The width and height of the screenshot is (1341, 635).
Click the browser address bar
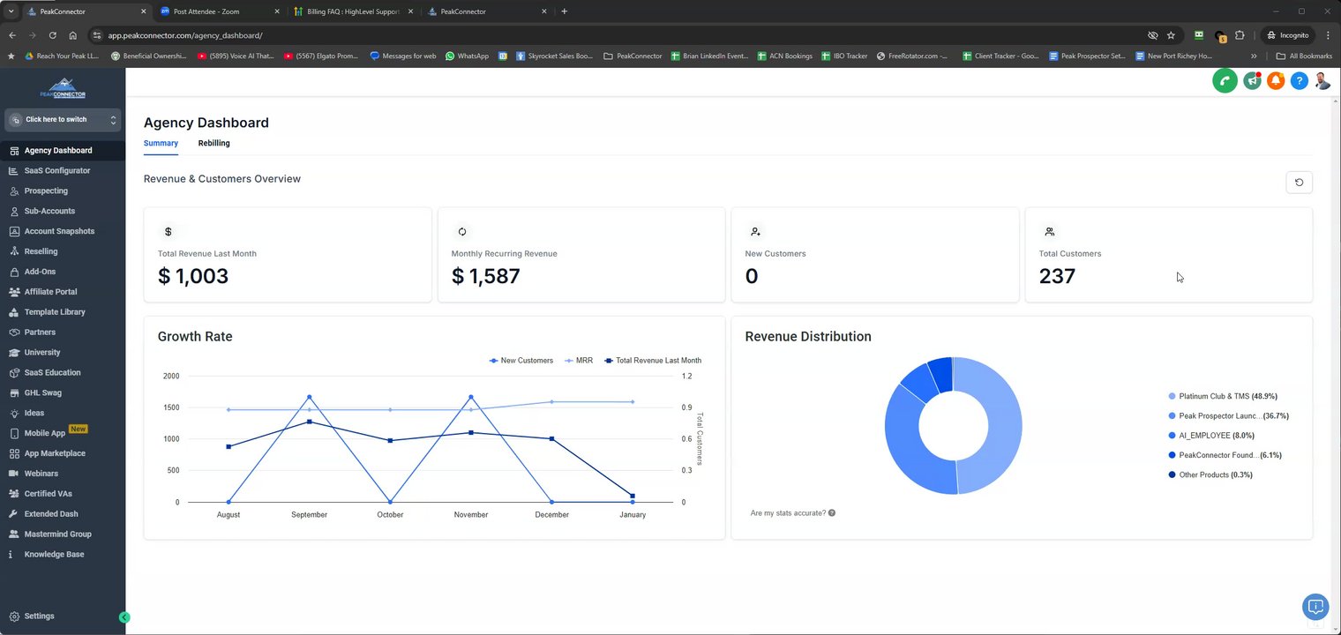pos(618,35)
